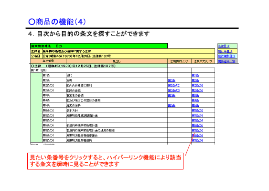Select the 国及び地方公共団体の責務 heading cell

point(117,100)
